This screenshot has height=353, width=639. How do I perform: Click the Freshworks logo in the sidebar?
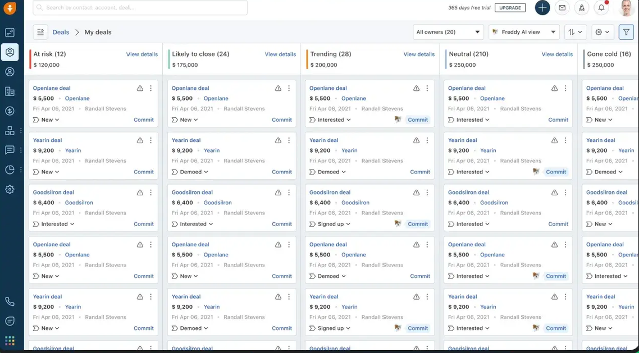10,8
